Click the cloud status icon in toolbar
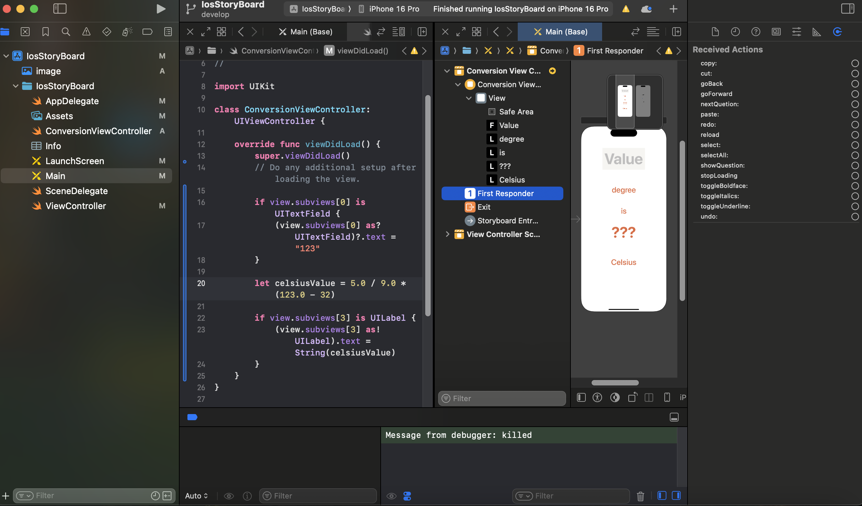The width and height of the screenshot is (862, 506). click(646, 9)
